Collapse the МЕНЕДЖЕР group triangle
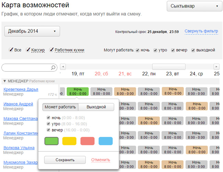The width and height of the screenshot is (223, 172). pyautogui.click(x=5, y=81)
